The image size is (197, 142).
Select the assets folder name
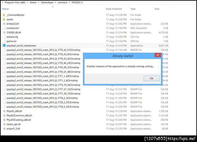tap(10, 19)
